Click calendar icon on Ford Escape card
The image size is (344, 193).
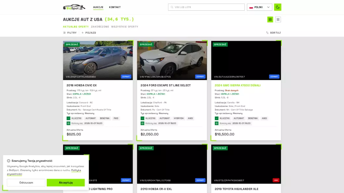[142, 123]
